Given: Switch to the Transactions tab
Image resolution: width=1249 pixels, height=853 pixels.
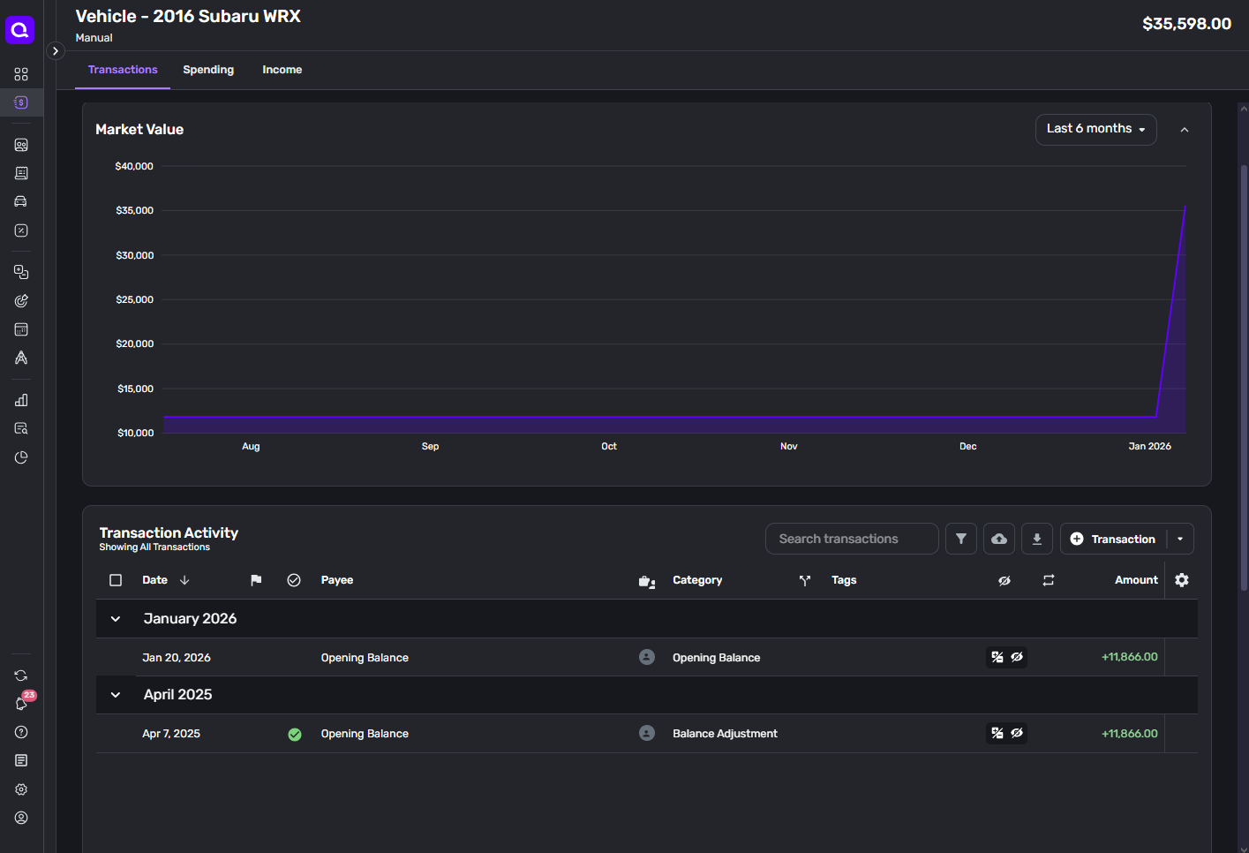Looking at the screenshot, I should click(x=123, y=70).
